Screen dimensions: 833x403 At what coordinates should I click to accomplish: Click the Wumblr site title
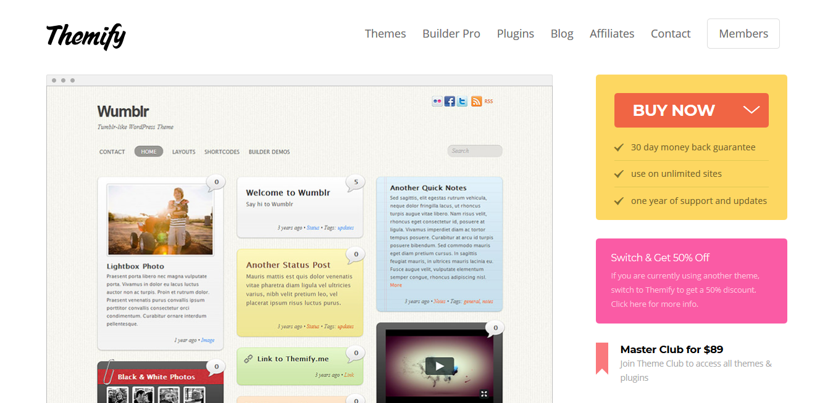123,112
